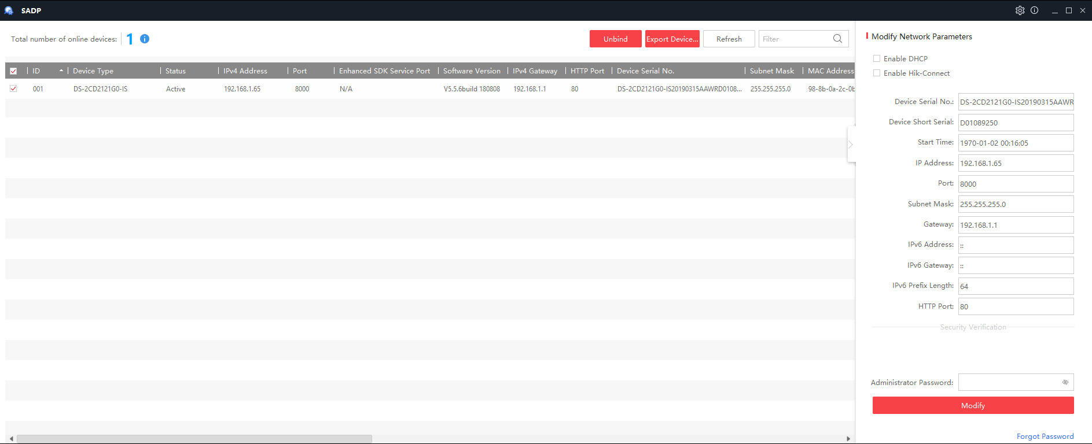Toggle password visibility eye icon
The image size is (1092, 444).
[1065, 382]
